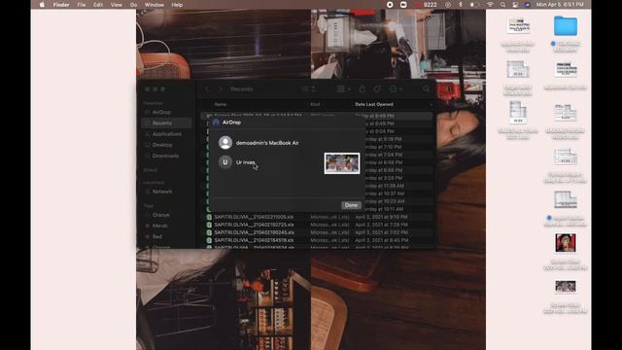Select AirDrop in Finder sidebar

click(161, 113)
